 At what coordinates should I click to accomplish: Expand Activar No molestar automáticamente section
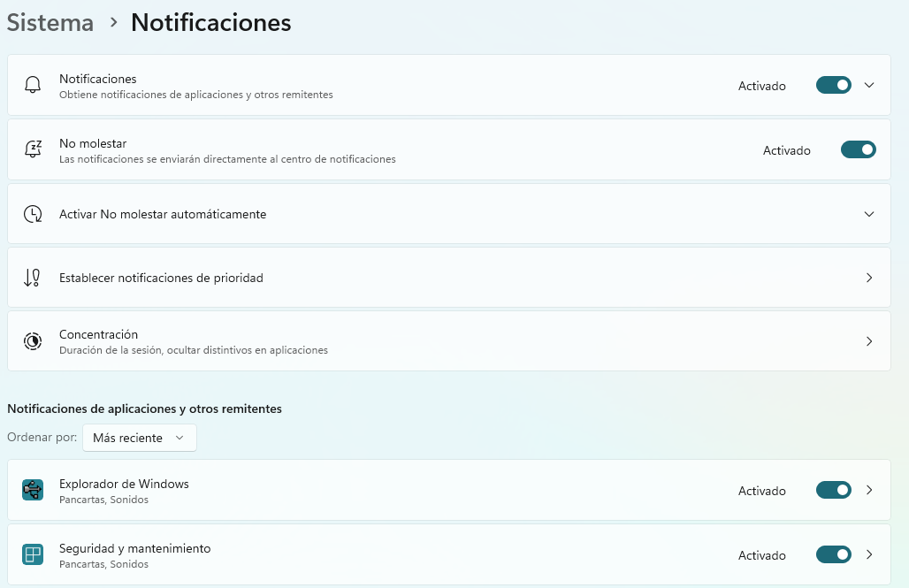(x=869, y=214)
